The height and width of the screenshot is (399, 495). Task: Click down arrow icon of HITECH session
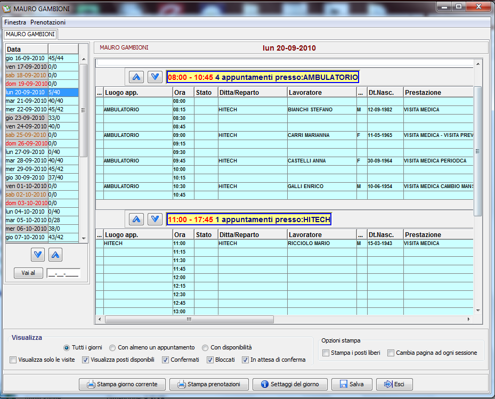click(x=155, y=219)
